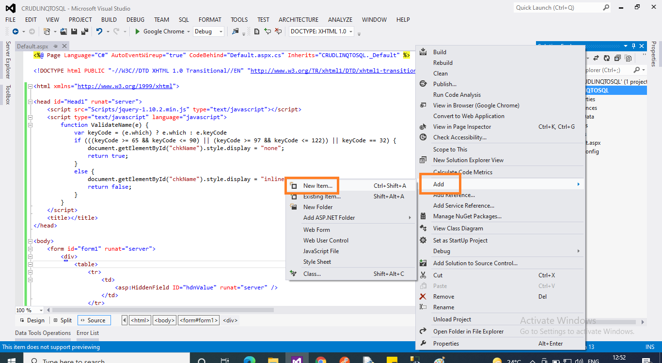
Task: Click the Show All Files icon
Action: tap(628, 58)
